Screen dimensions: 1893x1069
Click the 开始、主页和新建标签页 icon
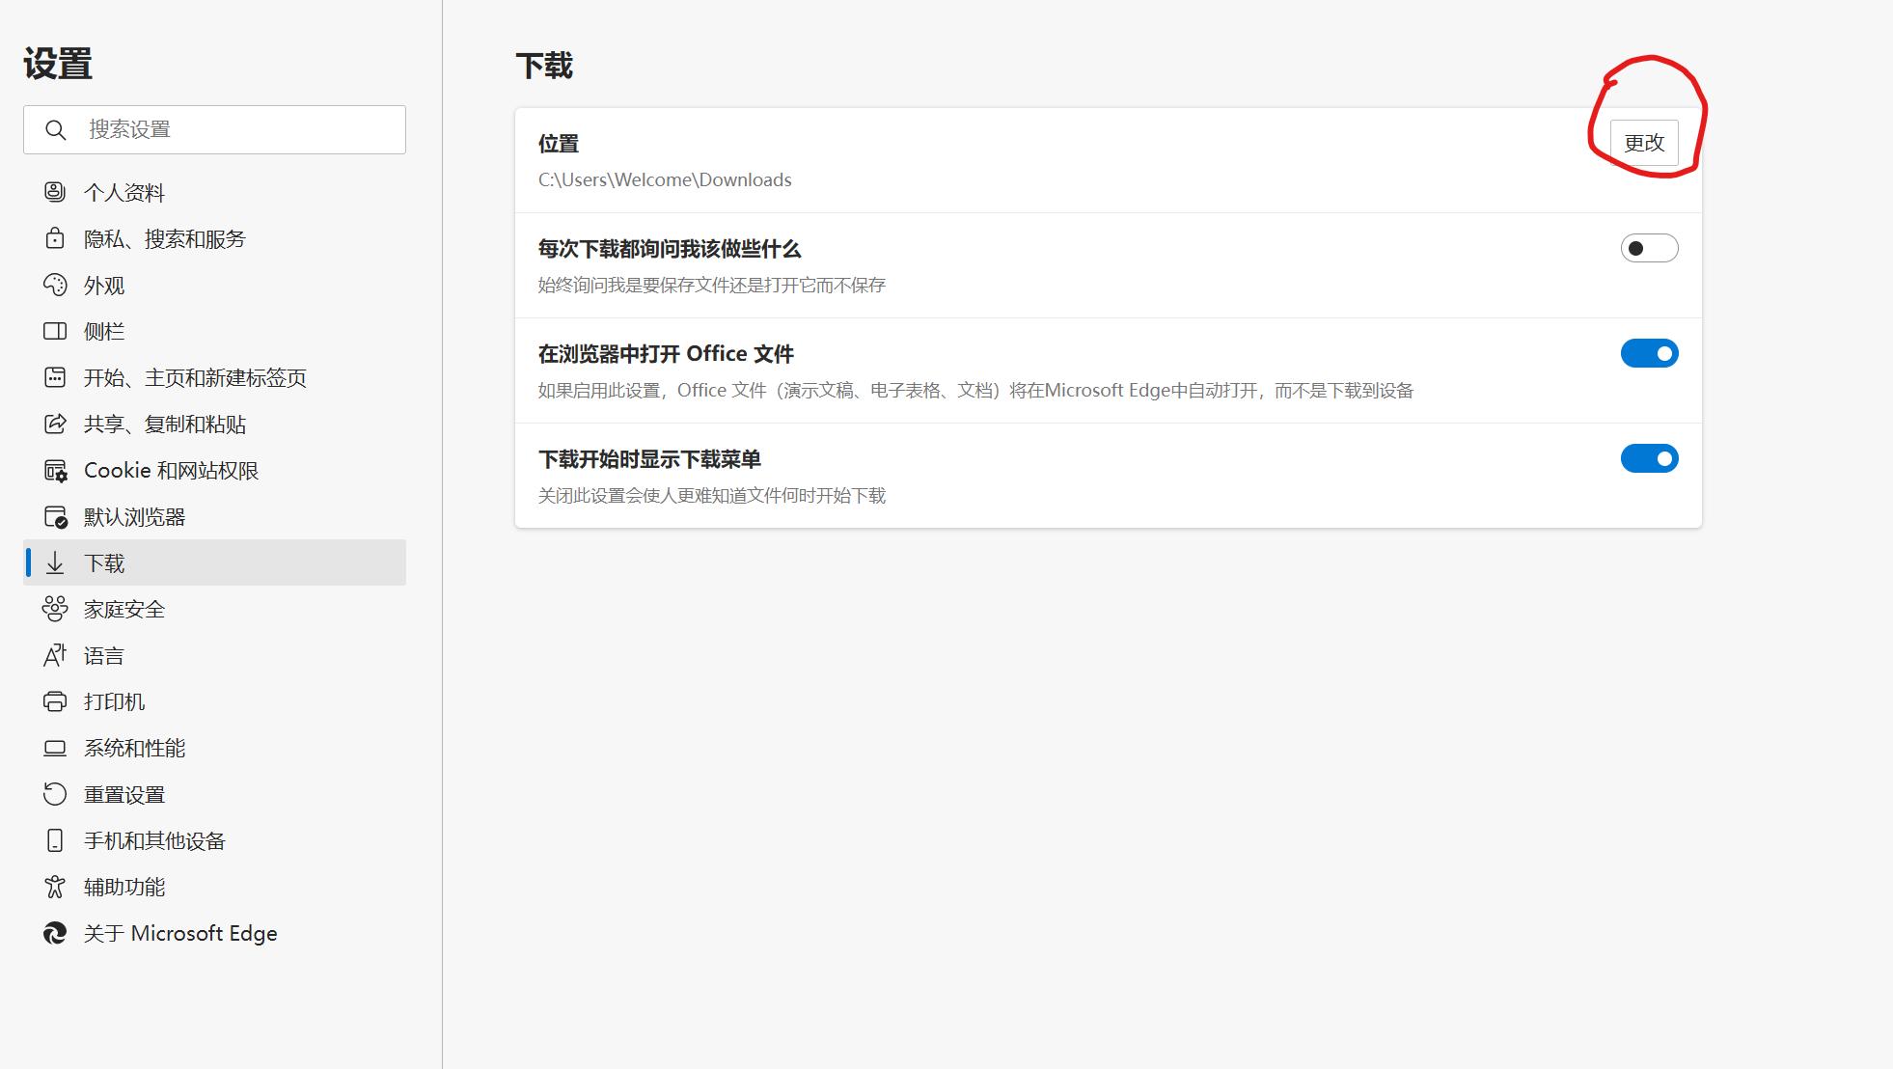[x=55, y=377]
